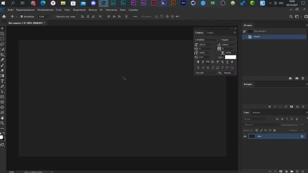The image size is (308, 173).
Task: Click the text color swatch in Character panel
Action: 231,57
